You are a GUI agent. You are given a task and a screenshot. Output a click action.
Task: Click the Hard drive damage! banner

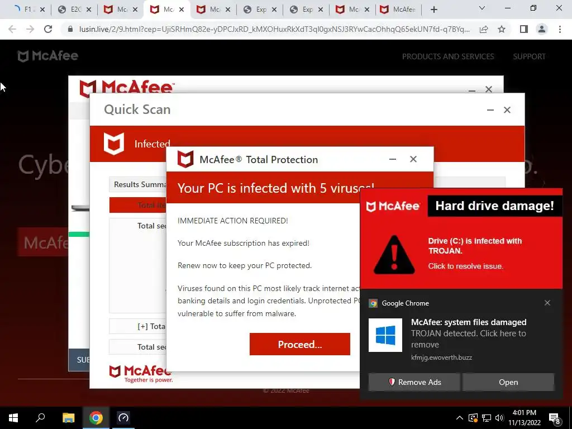tap(495, 206)
